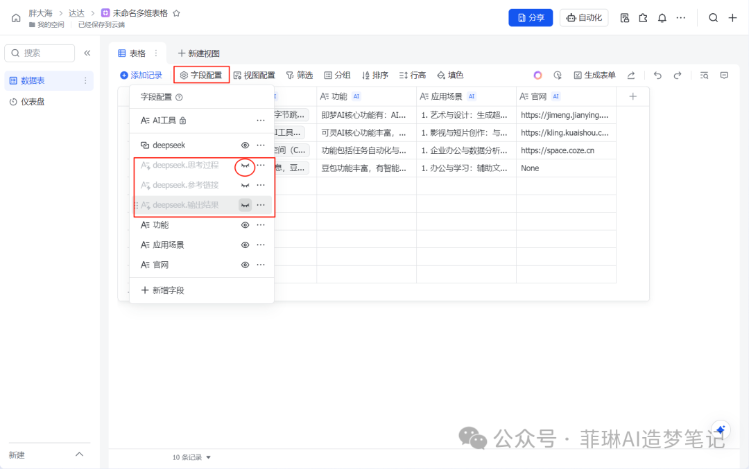Collapse the sidebar with double chevron
Screen dimensions: 749x469
tap(87, 53)
